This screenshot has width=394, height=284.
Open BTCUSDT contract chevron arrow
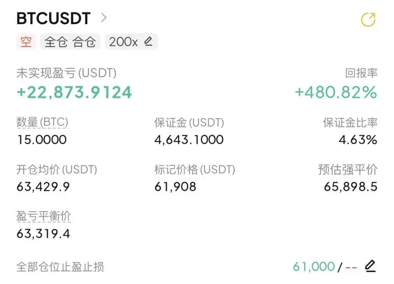point(104,18)
